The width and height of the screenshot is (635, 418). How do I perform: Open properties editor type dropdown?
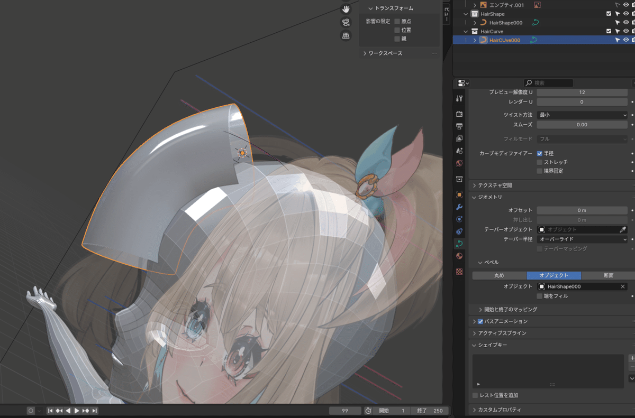click(464, 83)
